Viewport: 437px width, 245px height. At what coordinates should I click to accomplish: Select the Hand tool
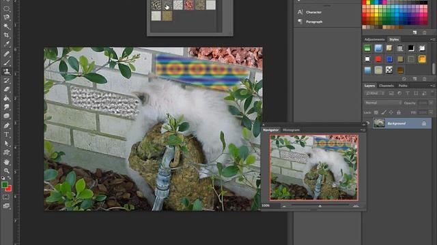[x=6, y=162]
